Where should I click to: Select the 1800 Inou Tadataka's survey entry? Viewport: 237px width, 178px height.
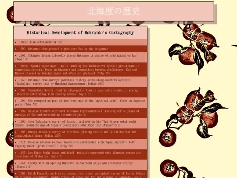point(80,124)
